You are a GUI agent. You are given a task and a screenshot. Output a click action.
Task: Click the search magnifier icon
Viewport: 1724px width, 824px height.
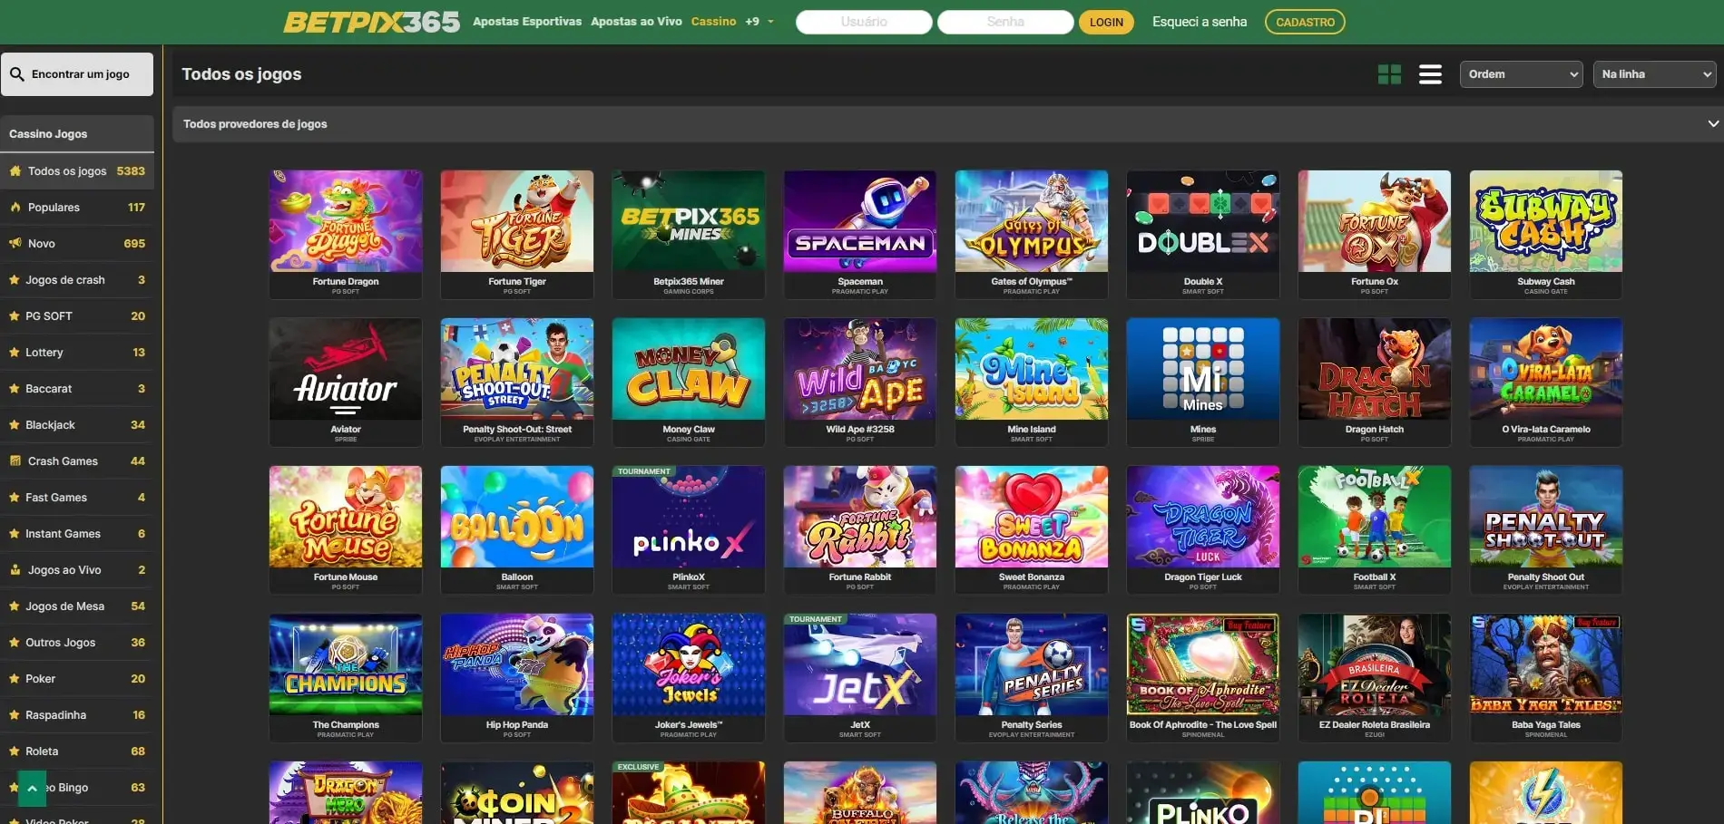(17, 74)
